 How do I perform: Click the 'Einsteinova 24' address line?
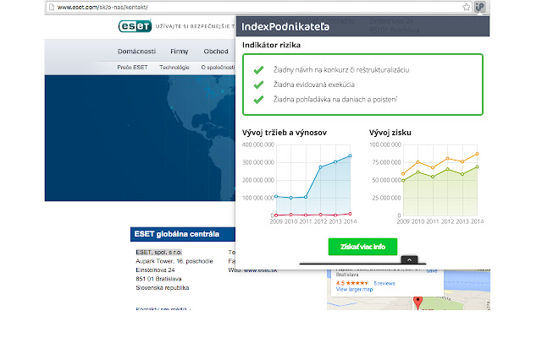click(x=155, y=270)
